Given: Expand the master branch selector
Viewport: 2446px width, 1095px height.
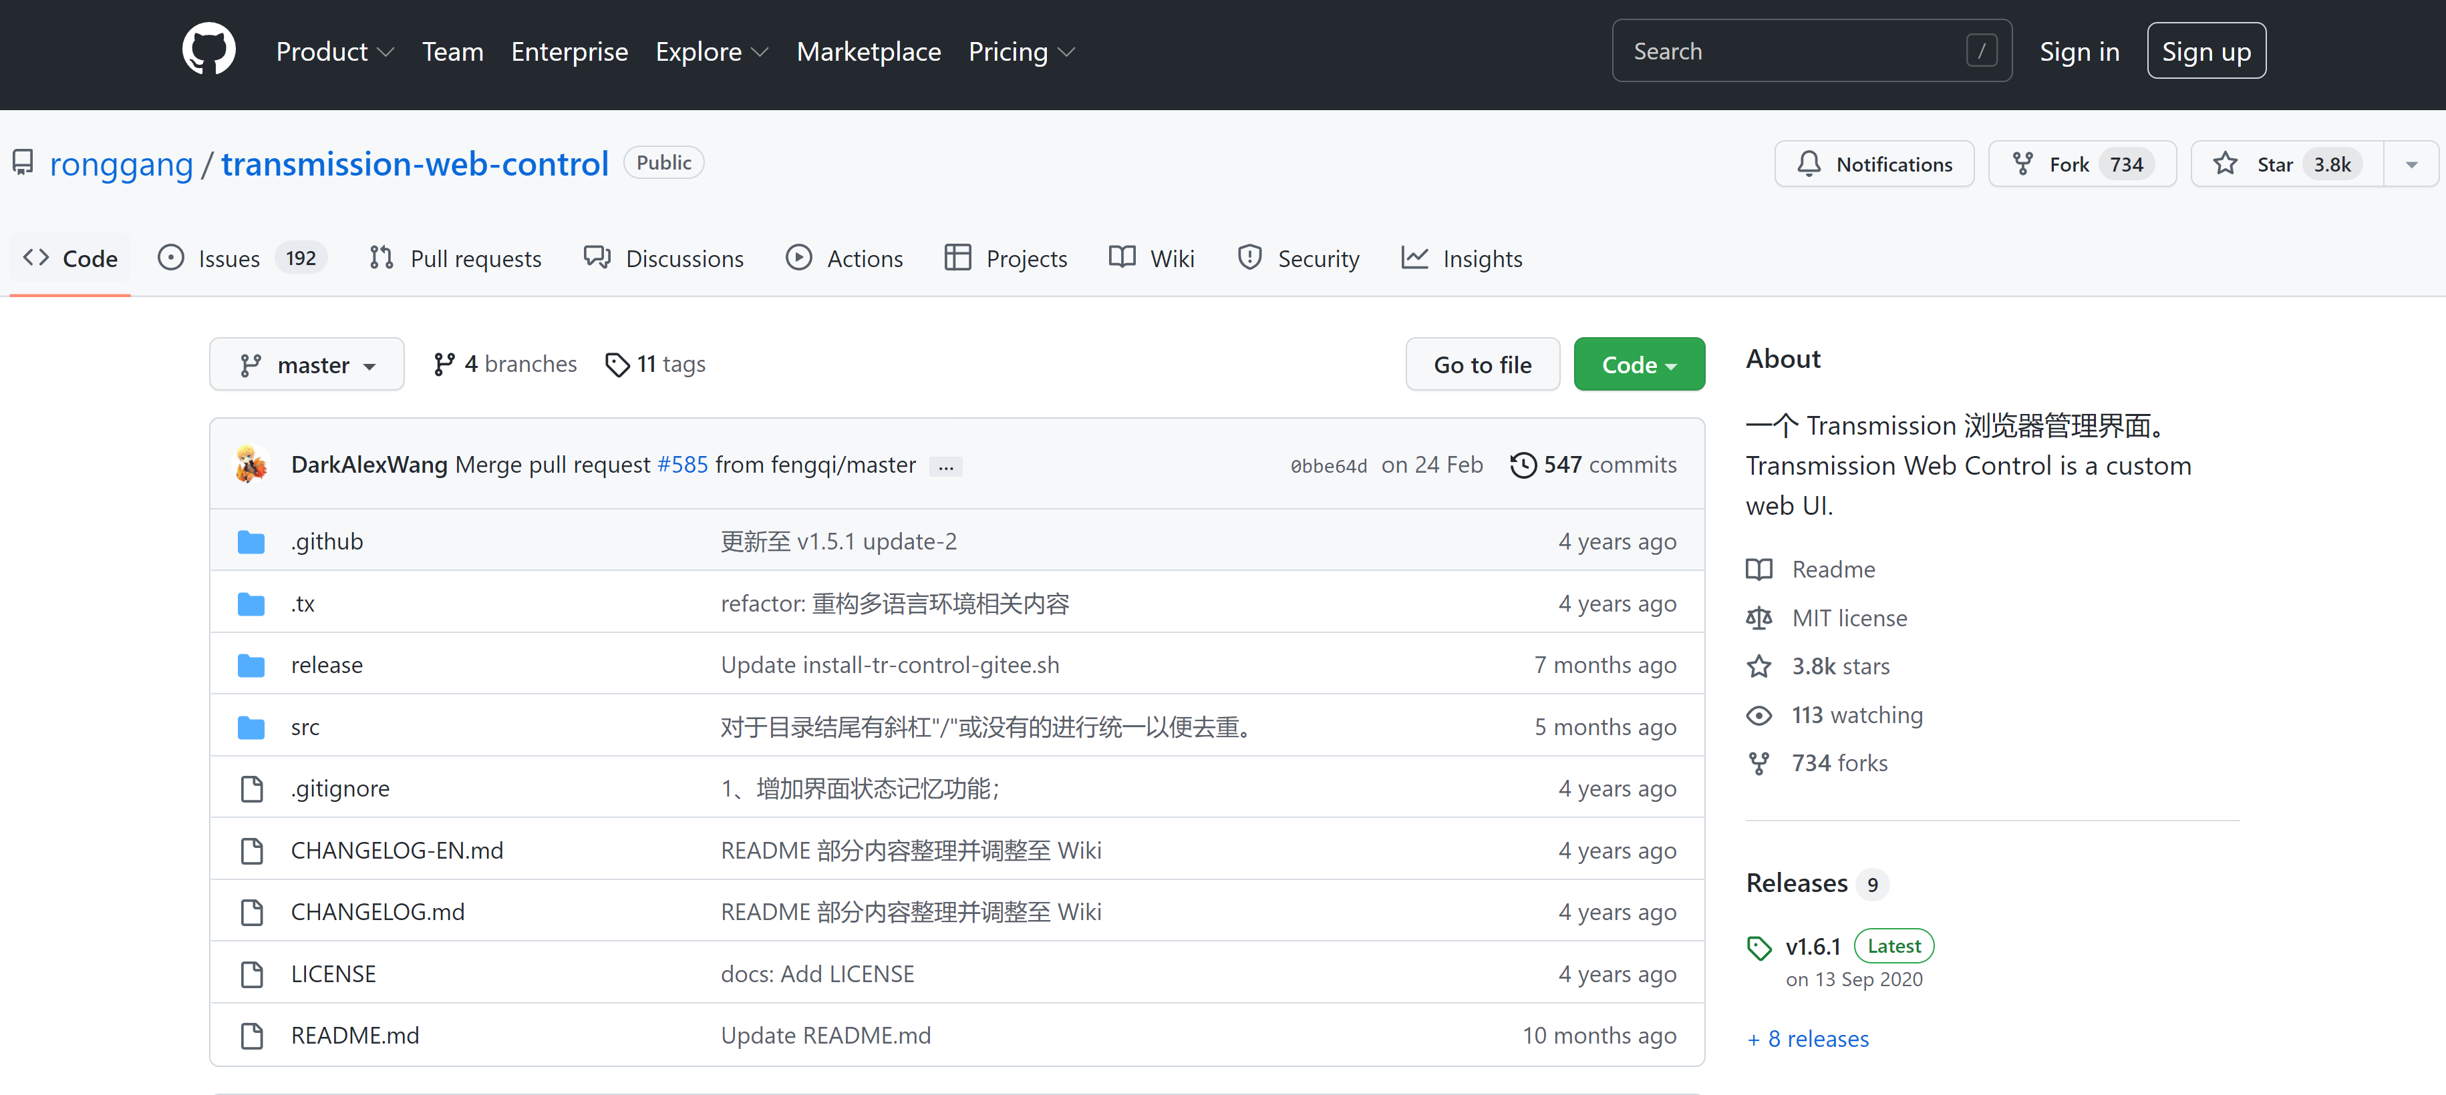Looking at the screenshot, I should pyautogui.click(x=307, y=365).
